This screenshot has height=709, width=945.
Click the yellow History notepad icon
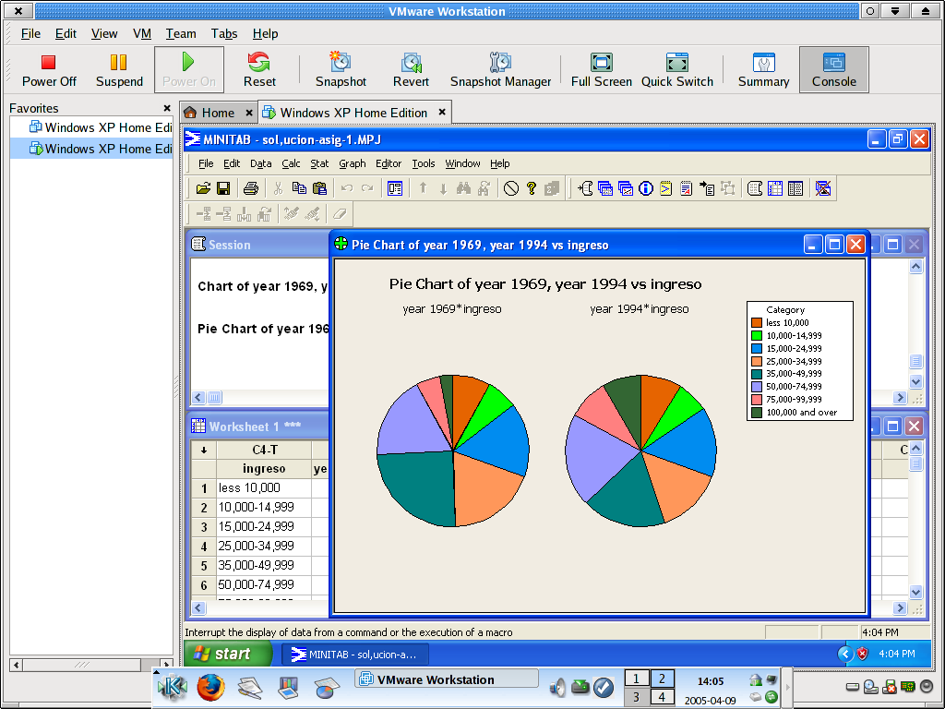tap(665, 188)
